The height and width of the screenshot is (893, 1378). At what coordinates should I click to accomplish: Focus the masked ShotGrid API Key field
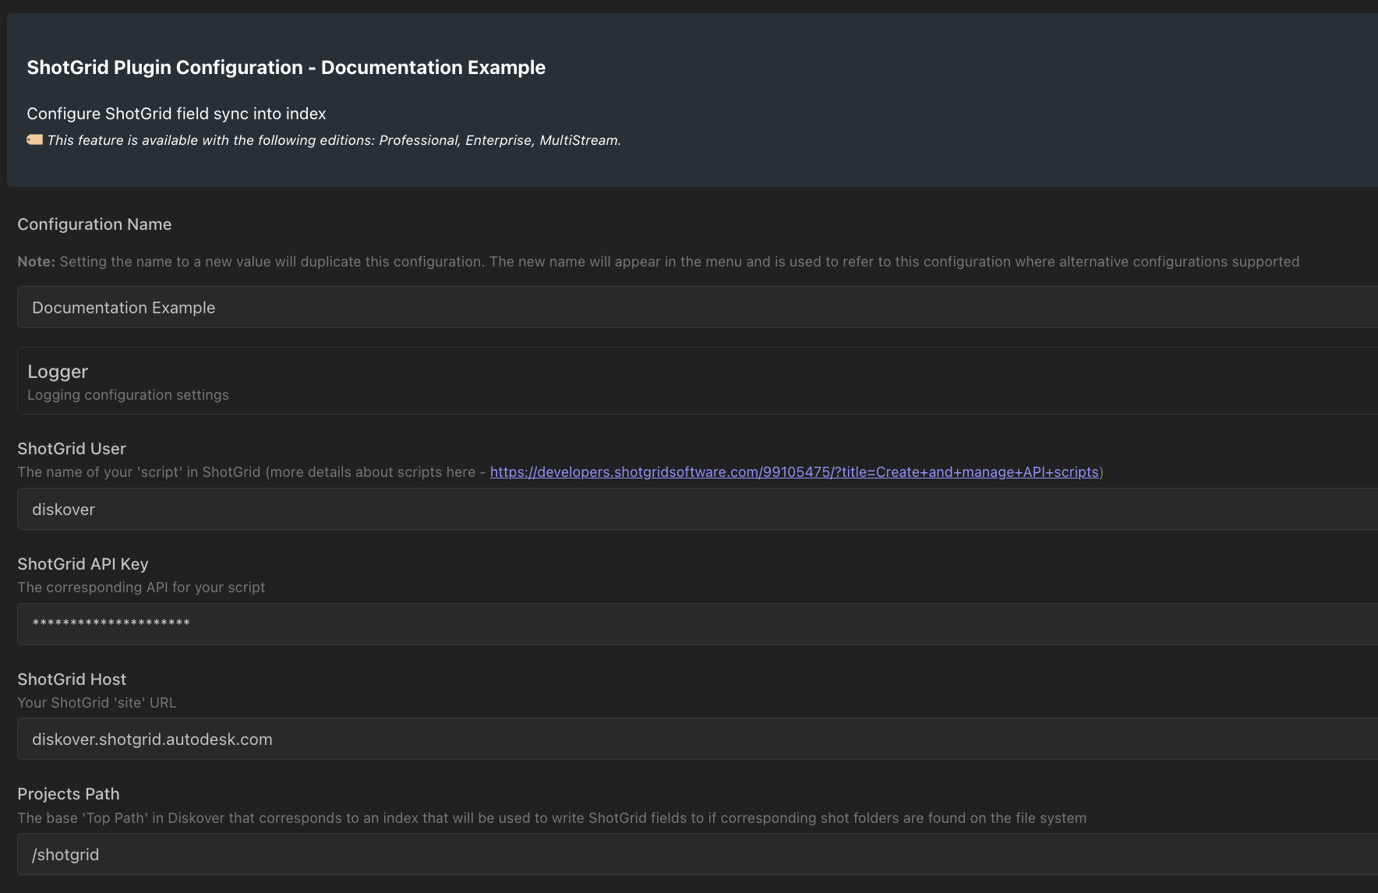click(698, 623)
